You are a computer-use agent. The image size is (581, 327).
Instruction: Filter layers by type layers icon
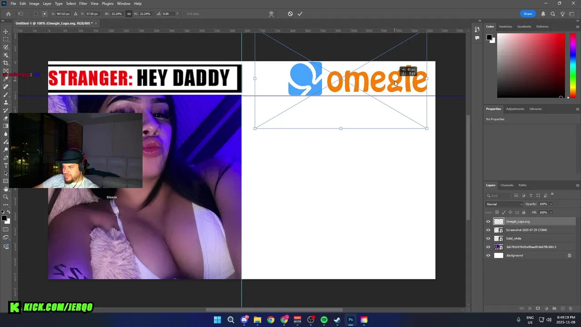tap(531, 195)
